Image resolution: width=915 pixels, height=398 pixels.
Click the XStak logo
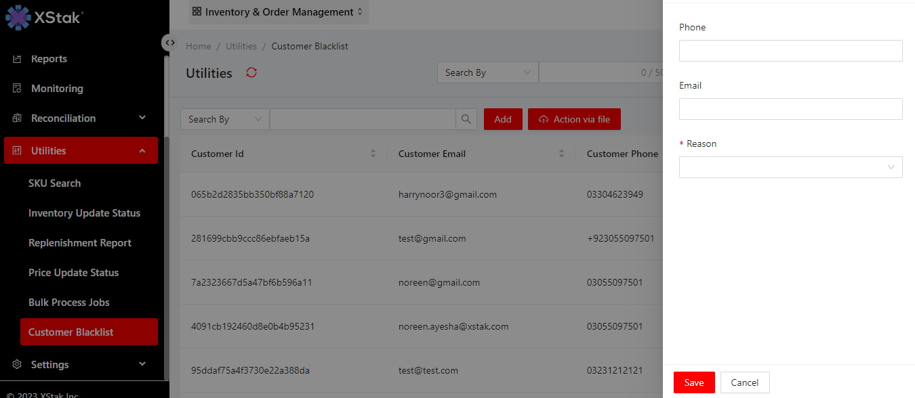(45, 17)
